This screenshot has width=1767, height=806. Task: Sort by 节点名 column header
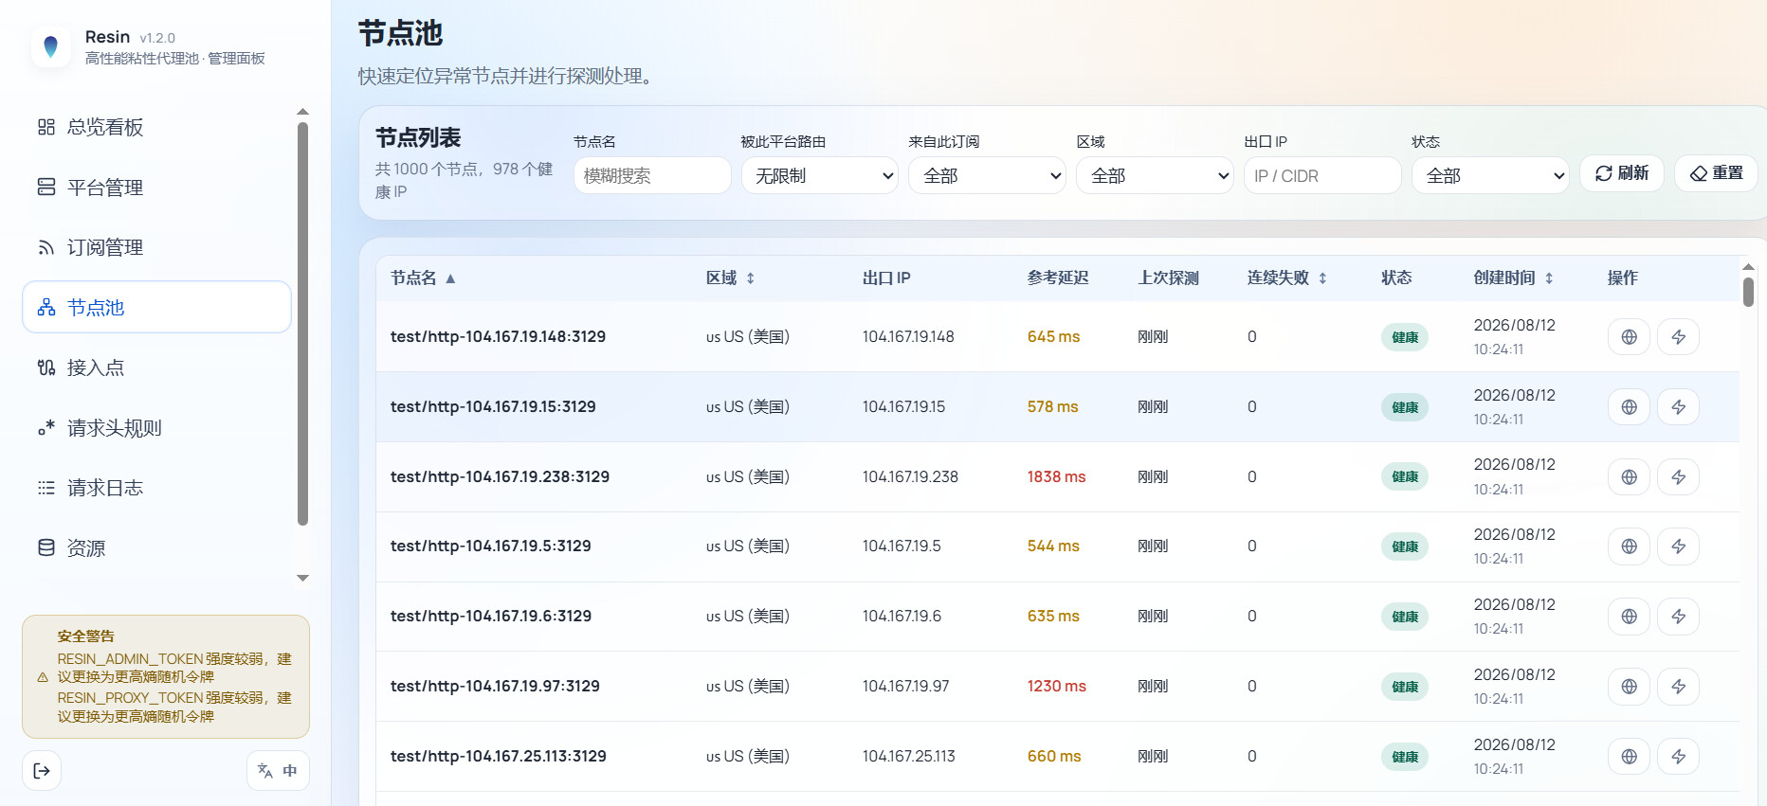click(x=423, y=278)
